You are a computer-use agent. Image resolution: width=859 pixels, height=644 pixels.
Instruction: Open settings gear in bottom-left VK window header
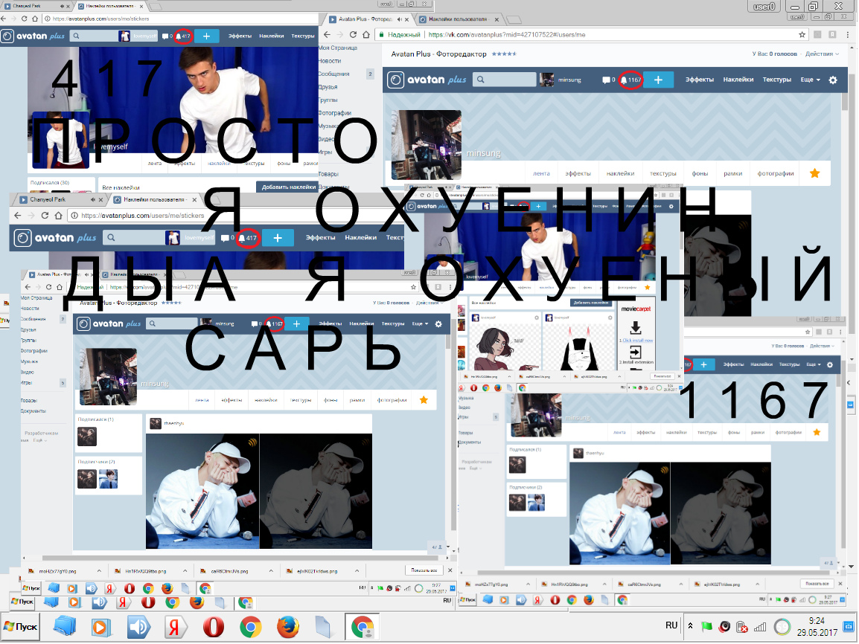pos(438,324)
